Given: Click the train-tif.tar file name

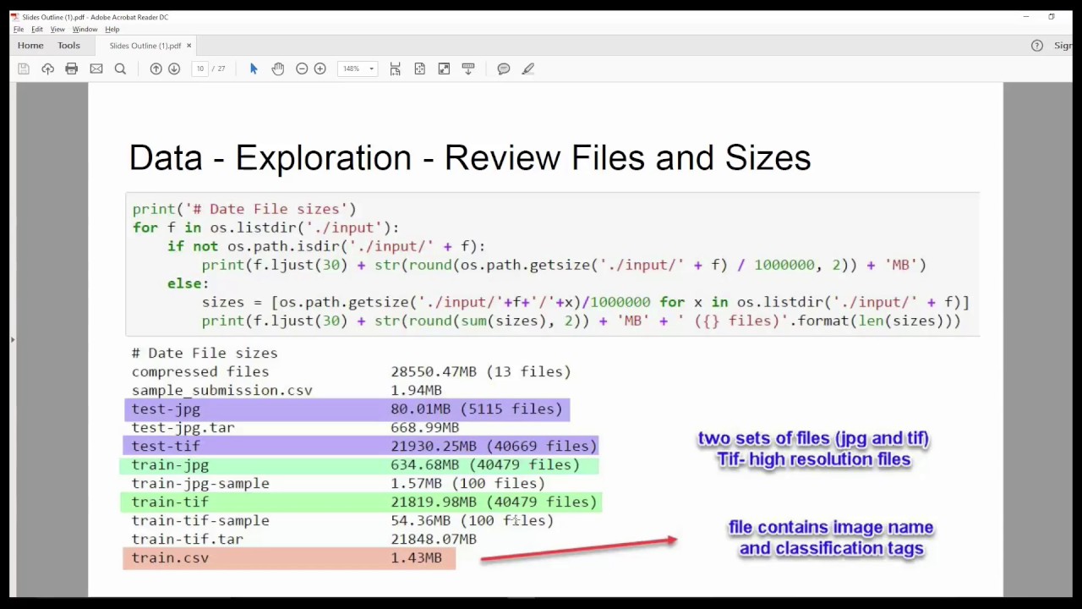Looking at the screenshot, I should point(188,540).
